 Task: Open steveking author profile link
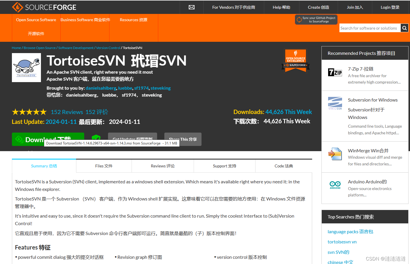161,88
